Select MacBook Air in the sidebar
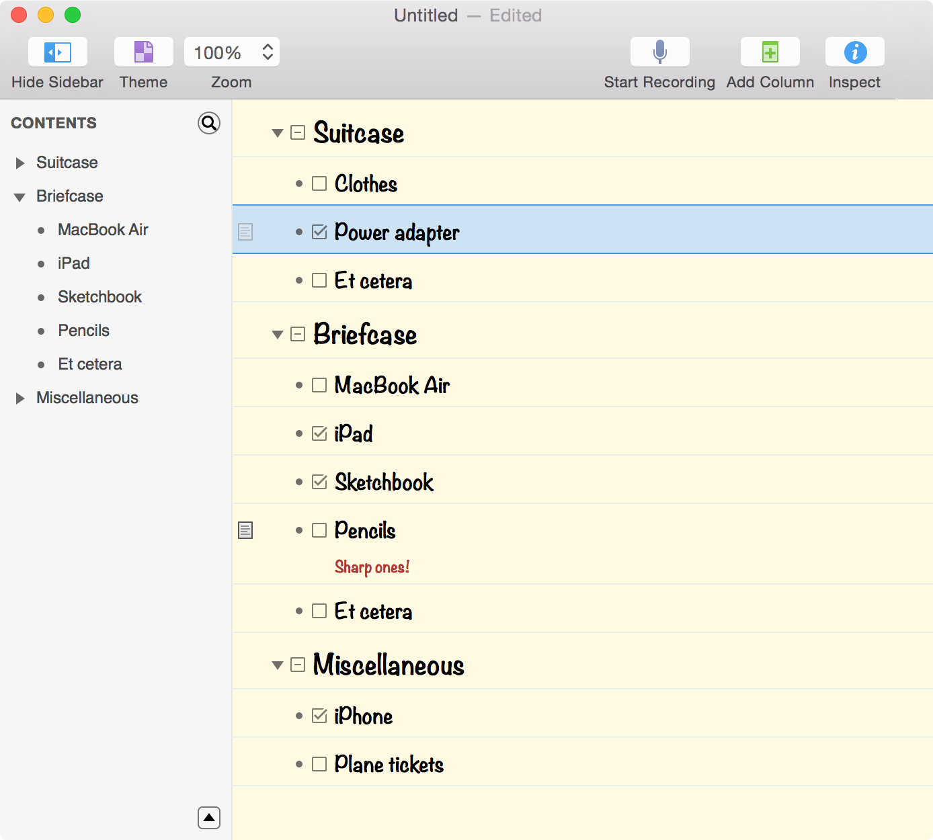The image size is (933, 840). click(x=103, y=230)
